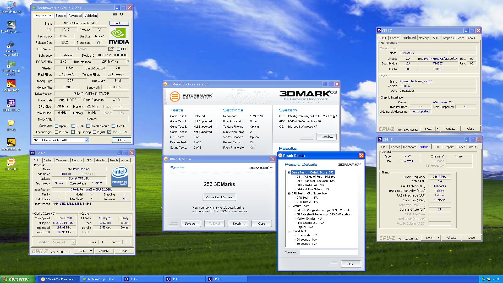Open the démarrer Start menu
This screenshot has height=283, width=503.
point(17,279)
